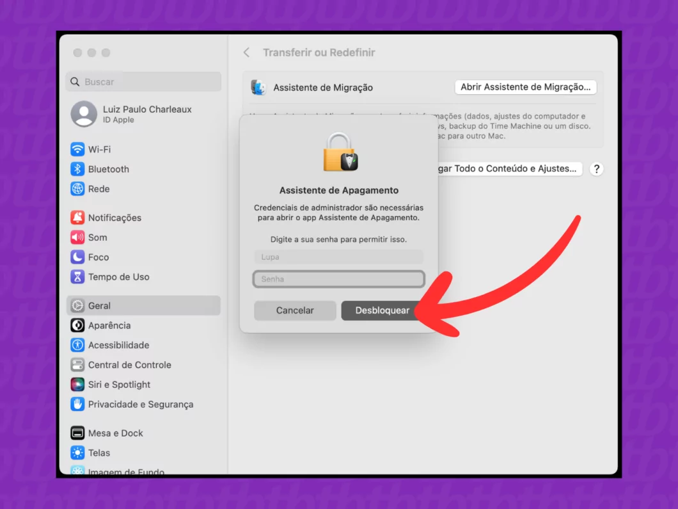
Task: Click the Transferir ou Redefinir title
Action: click(x=319, y=53)
